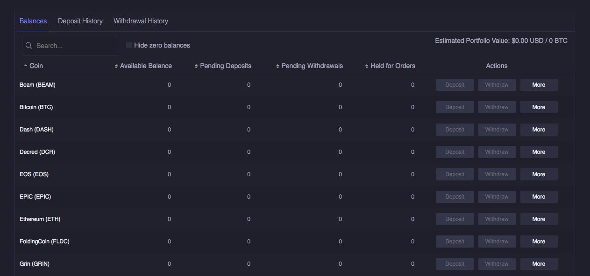This screenshot has width=590, height=276.
Task: Focus the Search coins input field
Action: 71,46
